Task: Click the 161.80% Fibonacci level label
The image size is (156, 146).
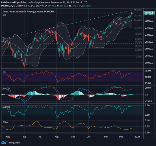Action: tap(138, 10)
